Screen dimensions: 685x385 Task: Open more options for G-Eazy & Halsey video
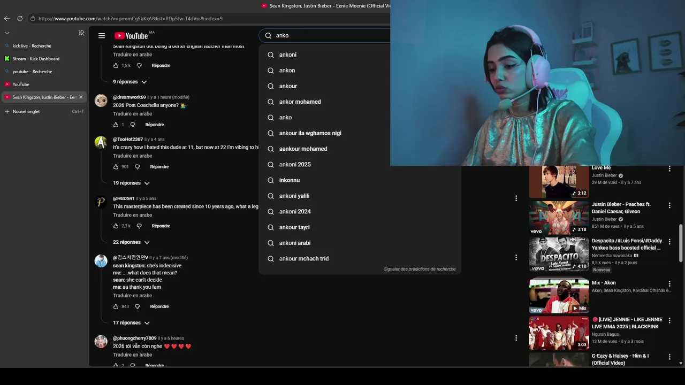tap(669, 357)
